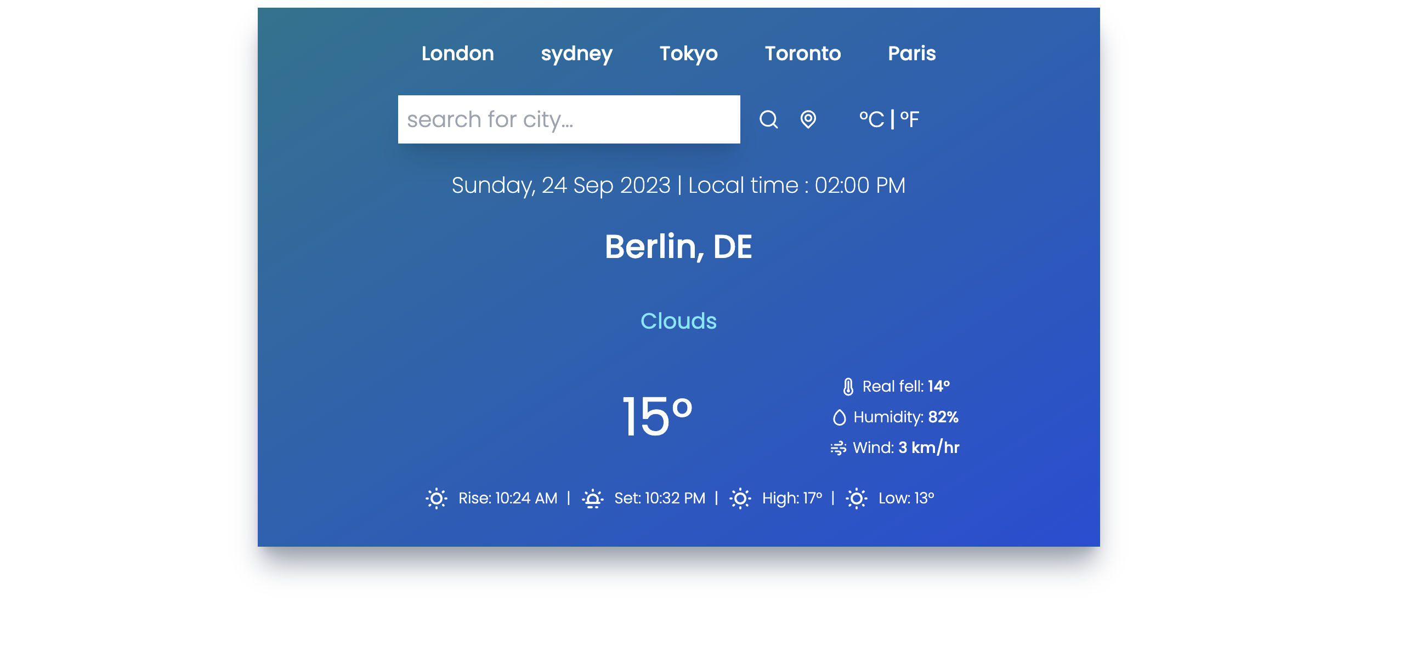The height and width of the screenshot is (665, 1405).
Task: Click the 15° temperature reading
Action: point(657,417)
